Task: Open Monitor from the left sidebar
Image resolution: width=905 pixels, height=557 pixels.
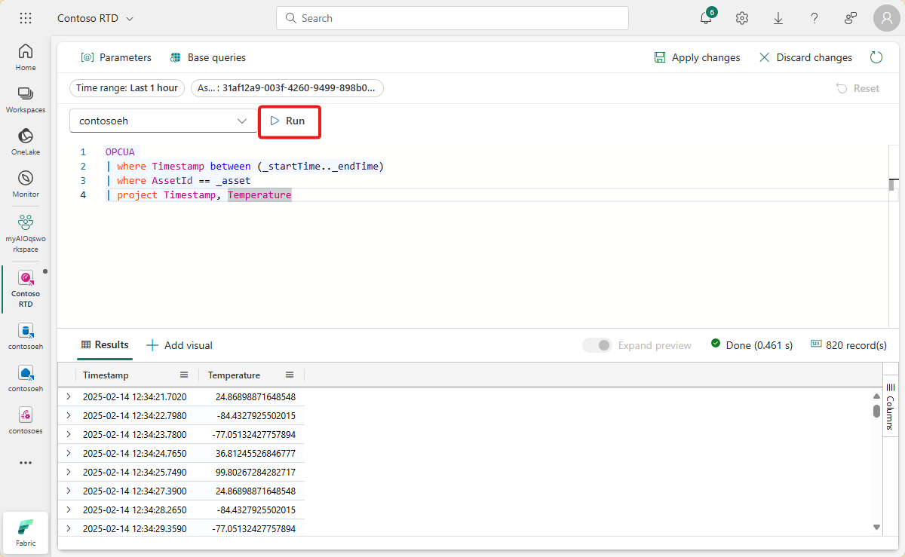Action: [25, 183]
